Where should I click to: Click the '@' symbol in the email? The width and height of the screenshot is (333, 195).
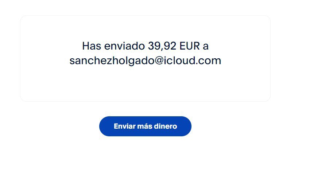pos(159,61)
